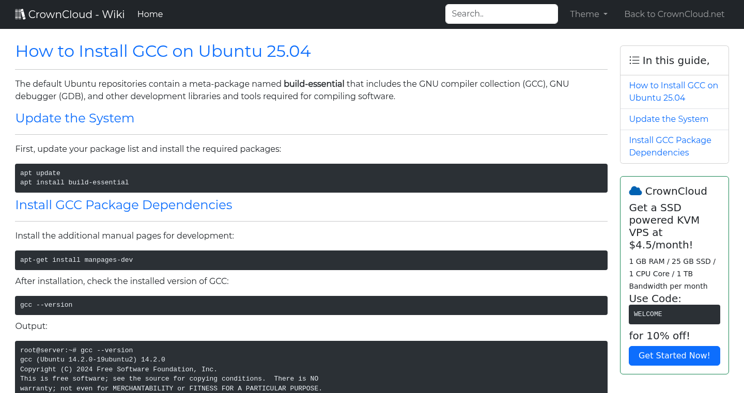Viewport: 744px width, 393px height.
Task: Open 'Back to CrownCloud.net' navigation item
Action: tap(674, 14)
